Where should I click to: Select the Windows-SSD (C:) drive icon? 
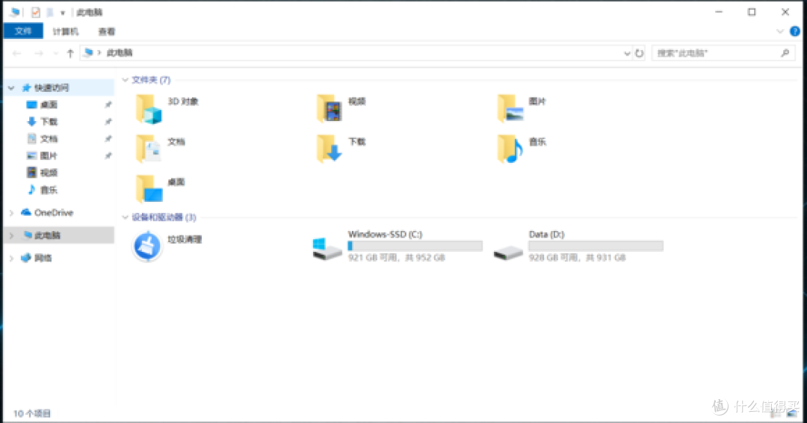327,249
